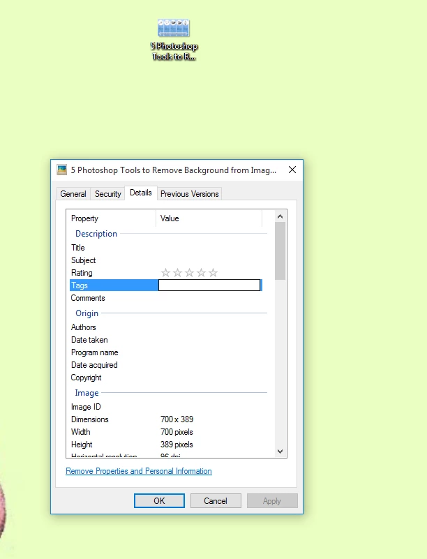Screen dimensions: 427x559
Task: Click the vertical scrollbar thumb
Action: click(280, 251)
